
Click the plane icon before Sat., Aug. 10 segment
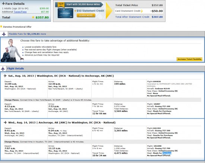[x=5, y=76]
